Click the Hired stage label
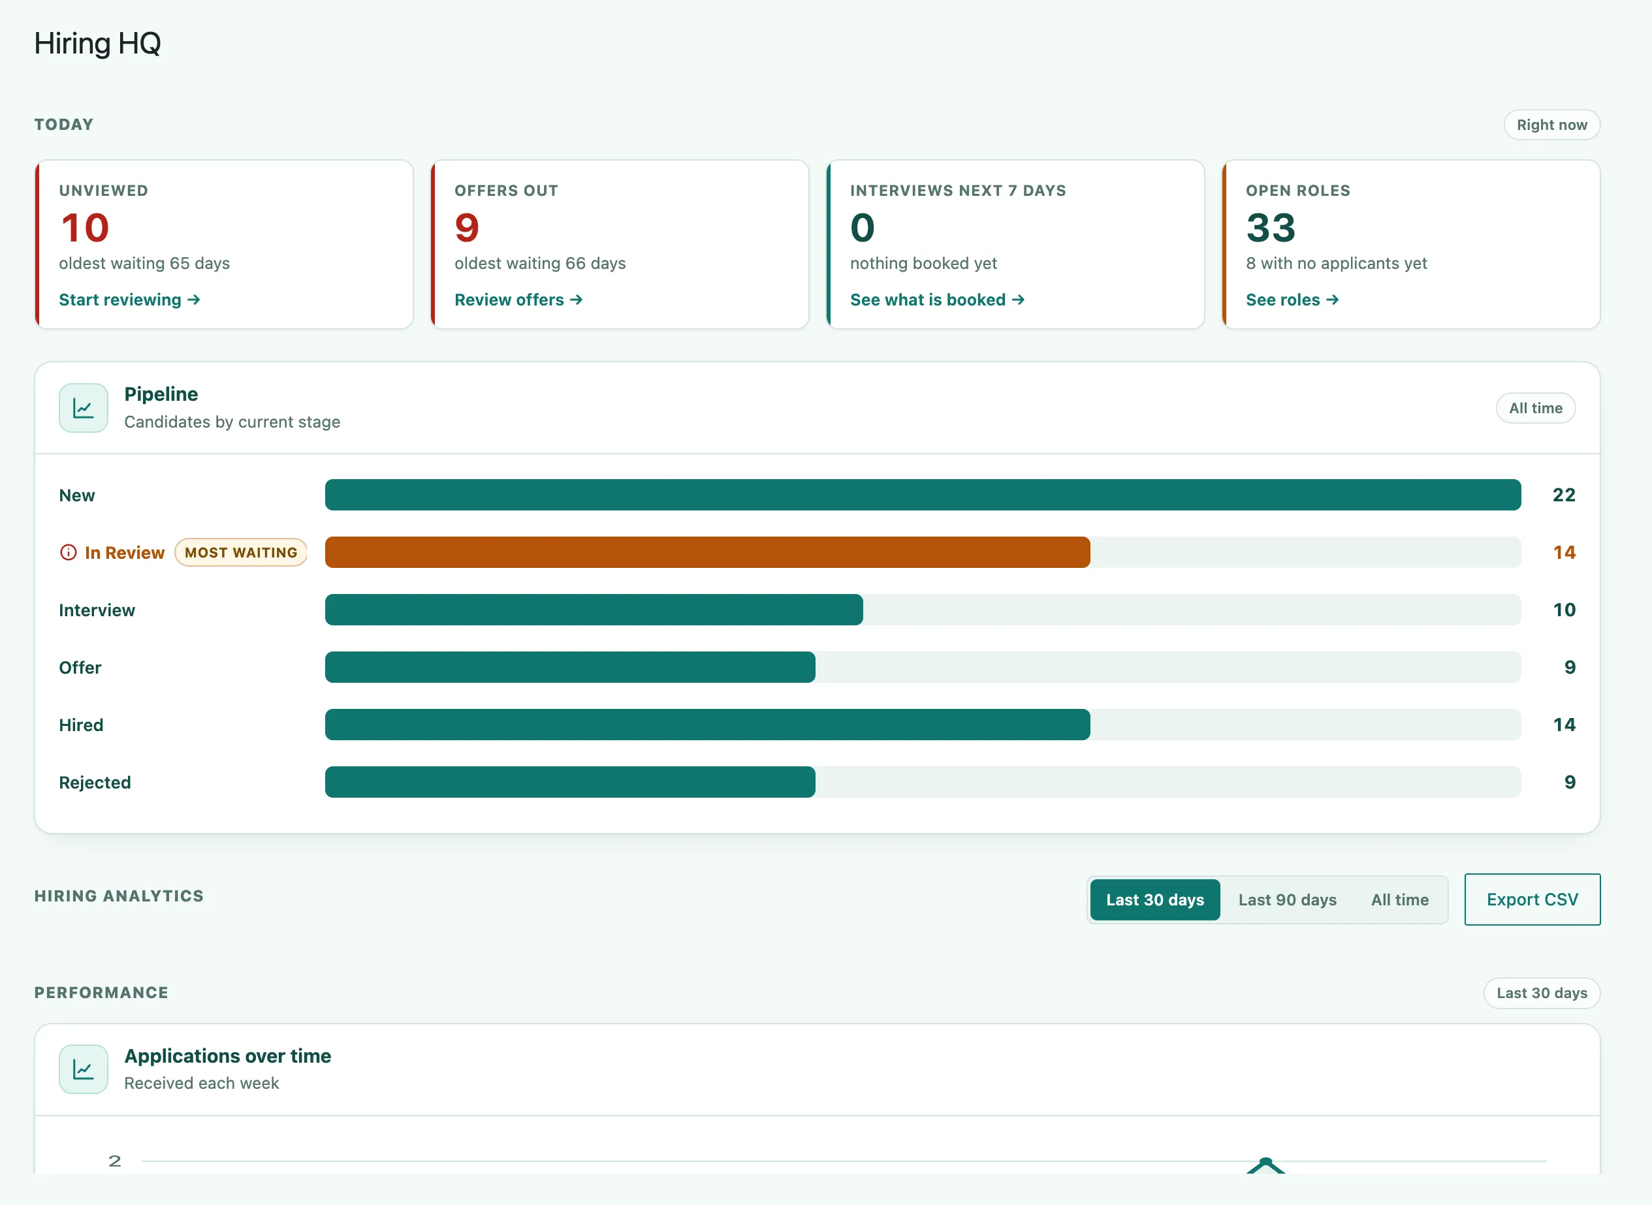 (81, 725)
